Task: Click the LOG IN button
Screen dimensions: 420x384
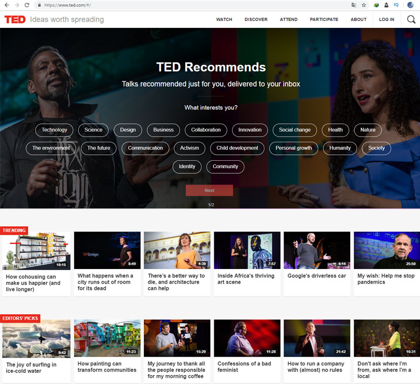Action: coord(386,19)
